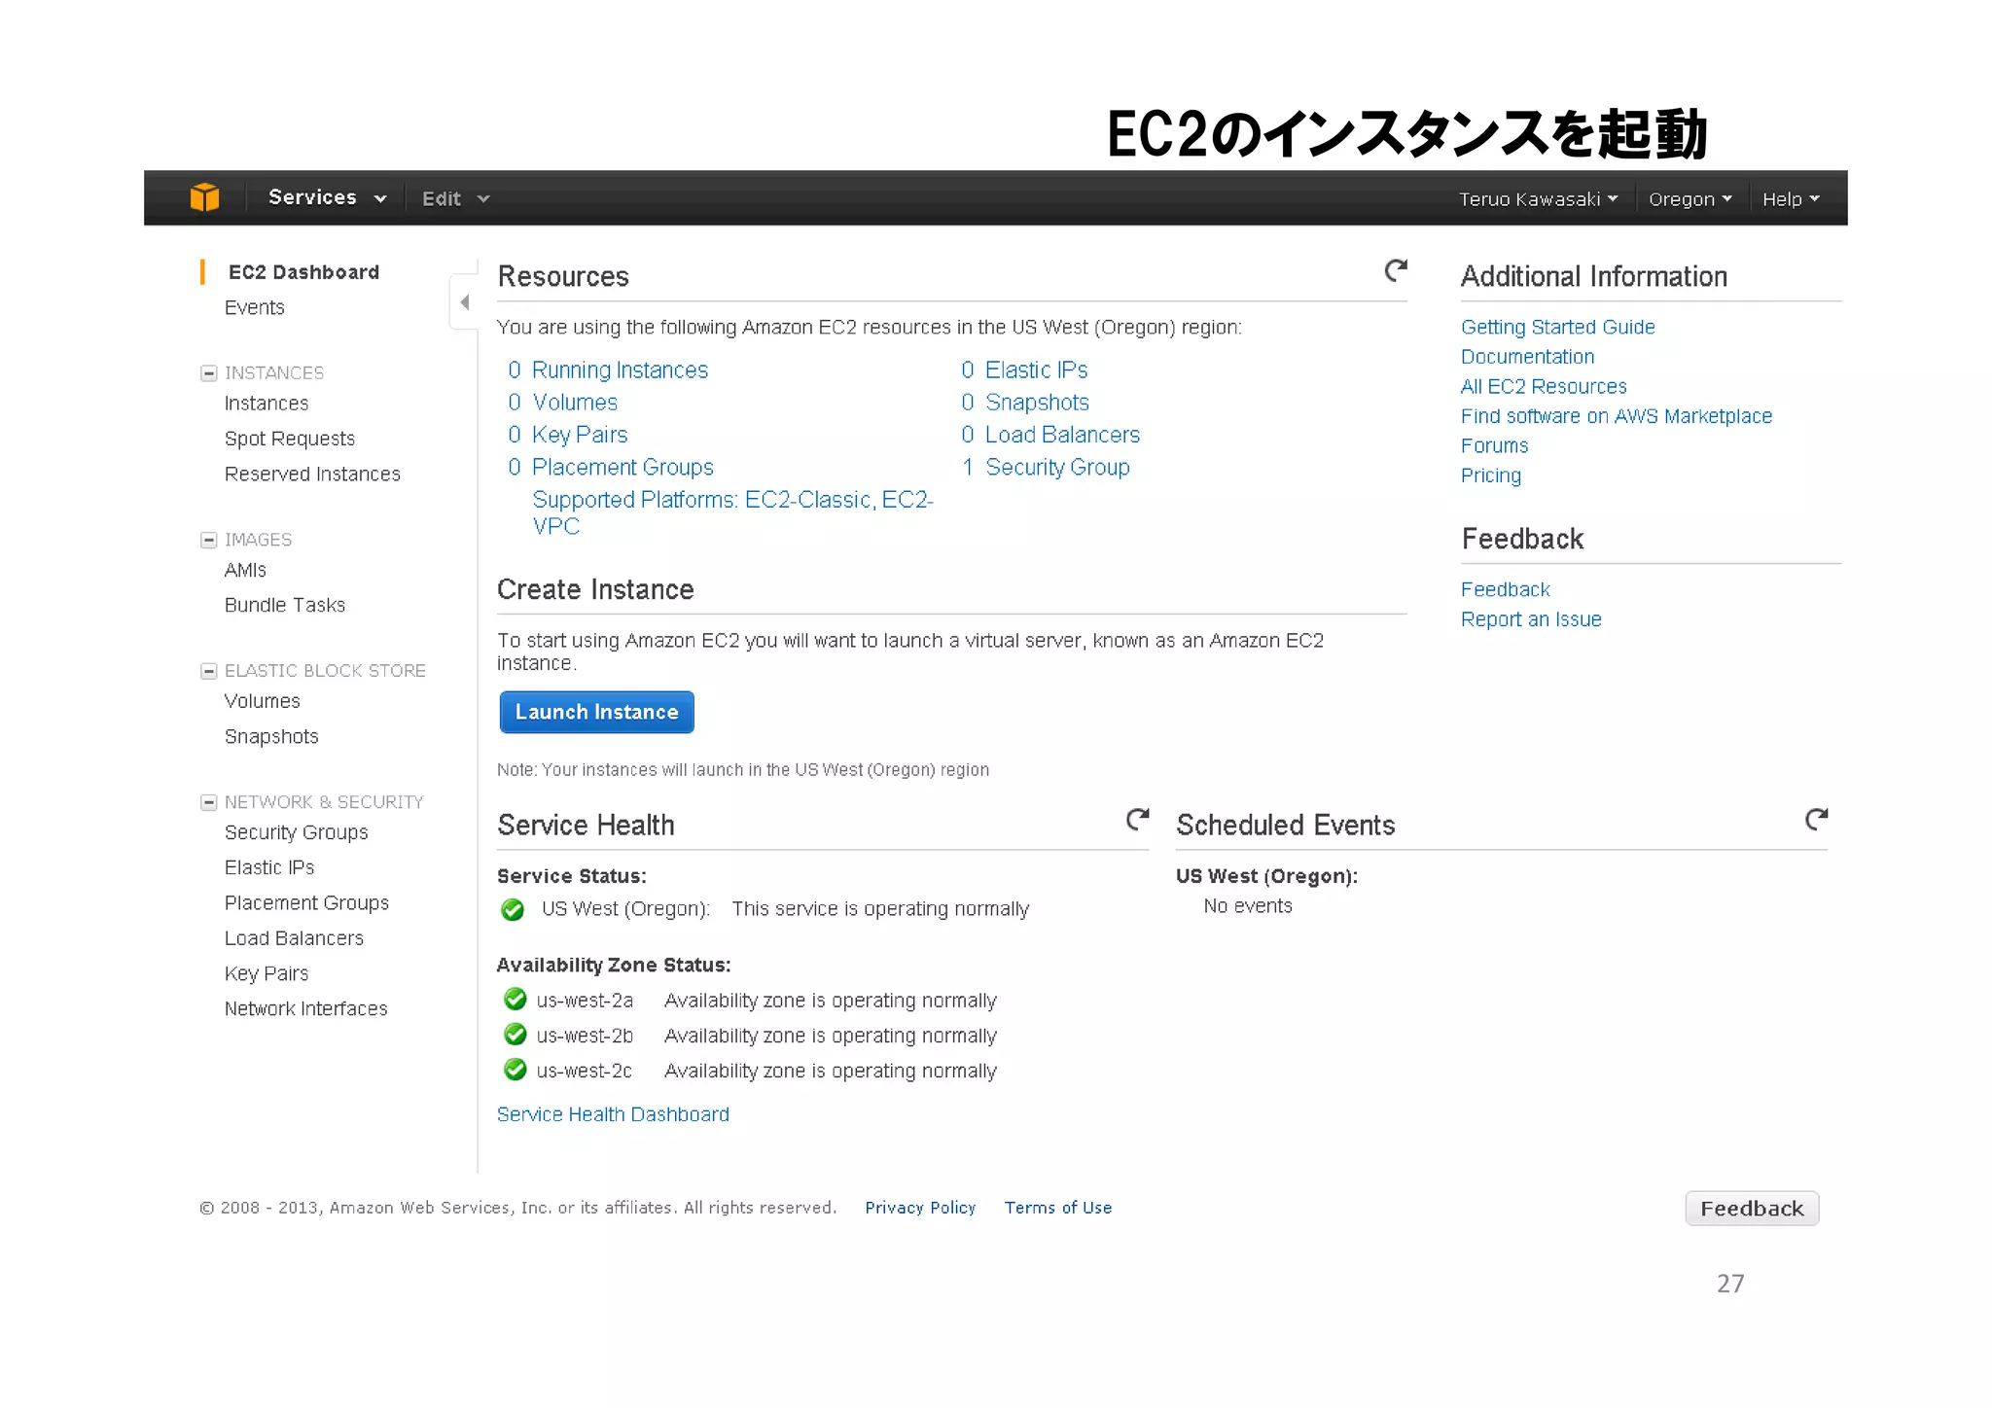Open the Oregon region selector
The height and width of the screenshot is (1408, 1992).
click(1690, 198)
